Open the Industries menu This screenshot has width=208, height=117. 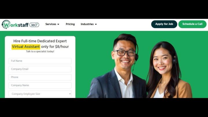click(89, 24)
